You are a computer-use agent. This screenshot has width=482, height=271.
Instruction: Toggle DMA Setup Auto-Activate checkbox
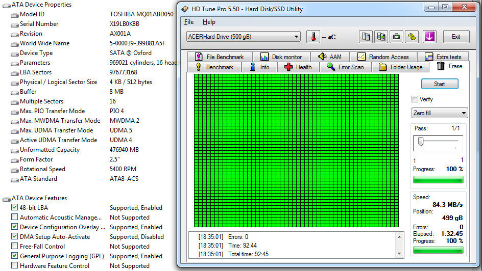14,236
